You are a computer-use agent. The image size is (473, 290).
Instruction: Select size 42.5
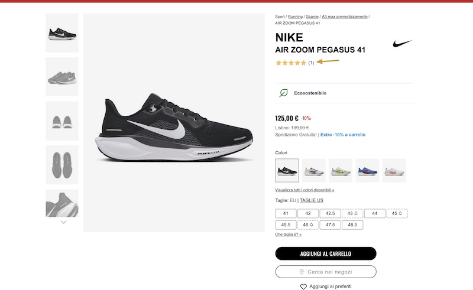click(330, 213)
